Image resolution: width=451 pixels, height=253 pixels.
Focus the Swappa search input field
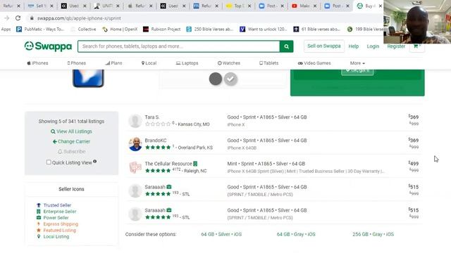point(178,46)
